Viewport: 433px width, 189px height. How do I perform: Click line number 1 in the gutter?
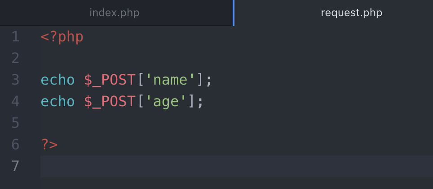(x=16, y=37)
